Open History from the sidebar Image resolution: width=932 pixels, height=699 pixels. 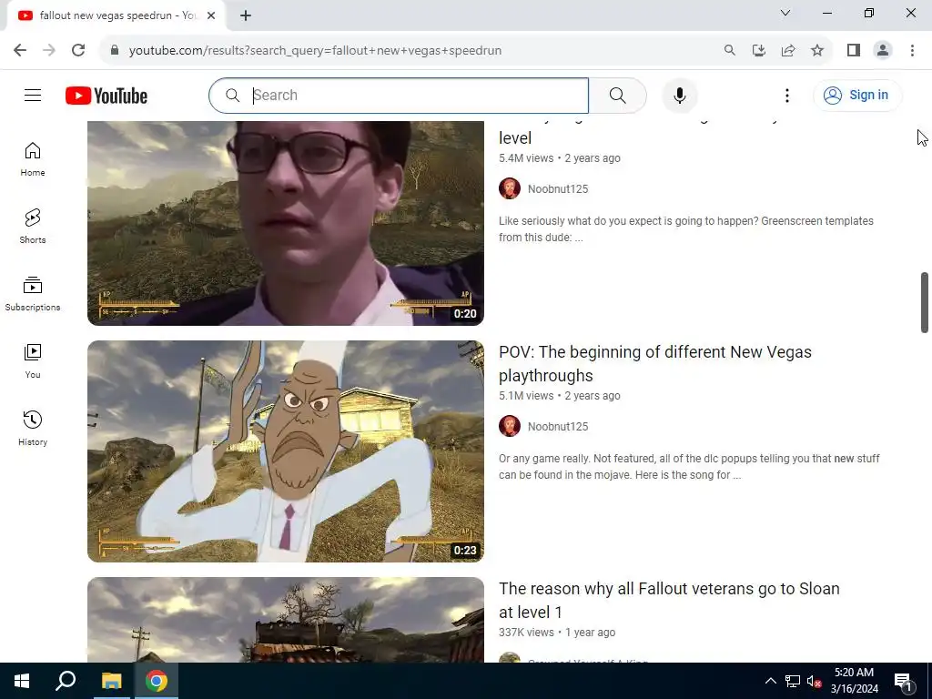pos(33,428)
